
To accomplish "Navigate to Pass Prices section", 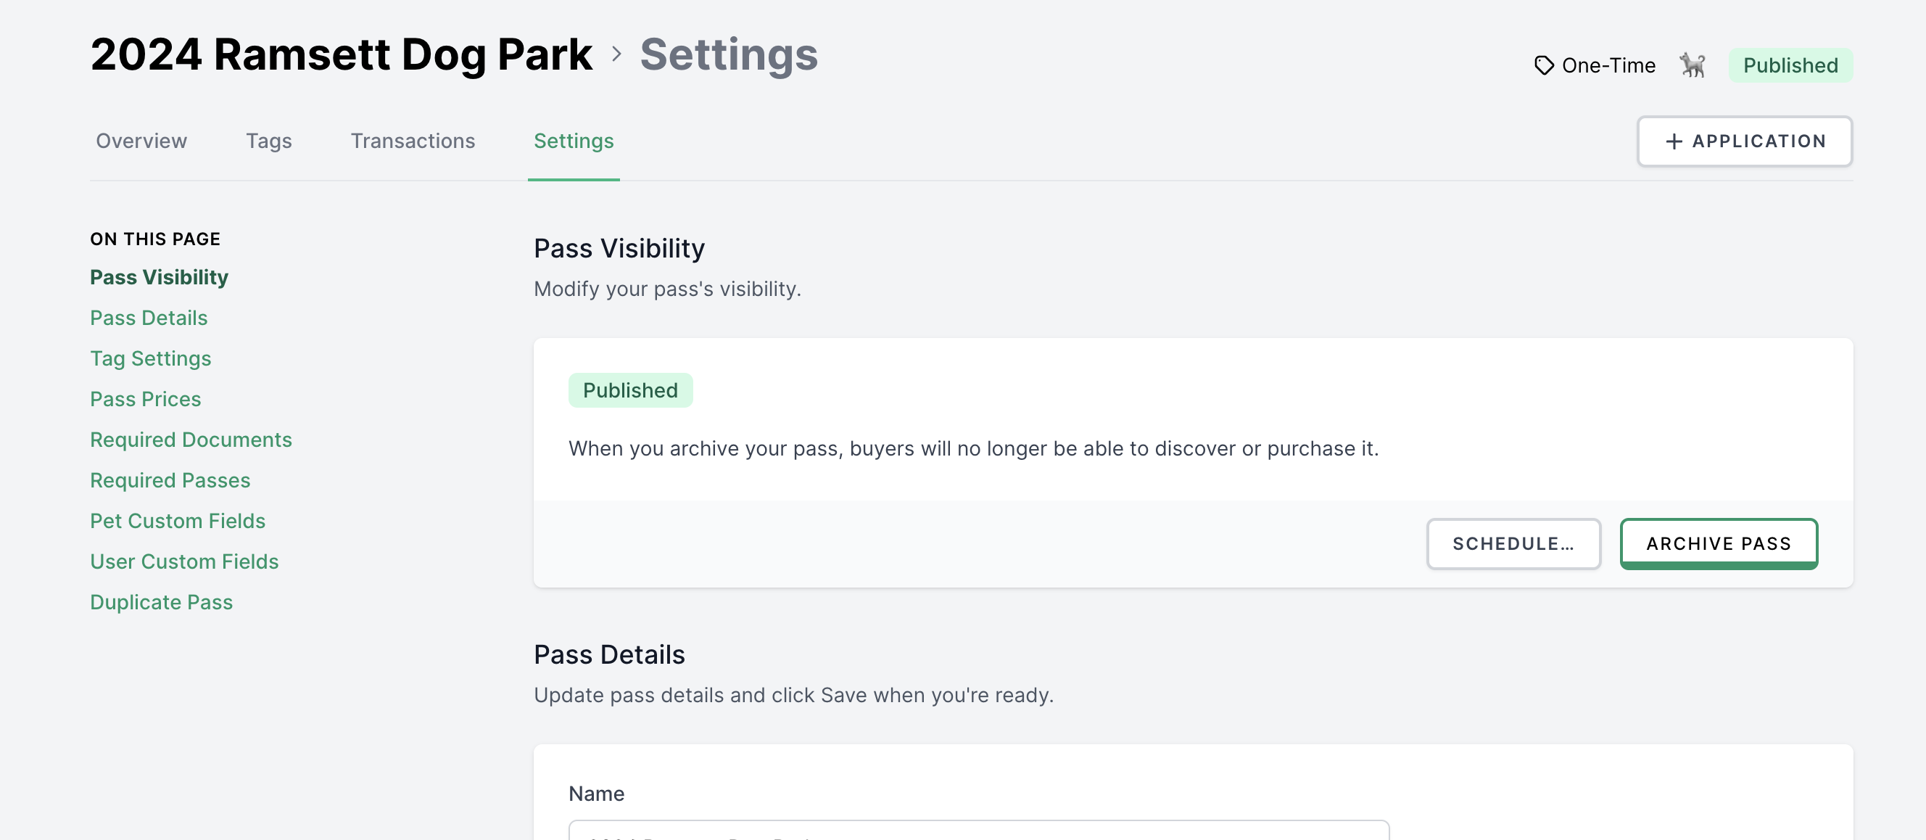I will point(145,399).
